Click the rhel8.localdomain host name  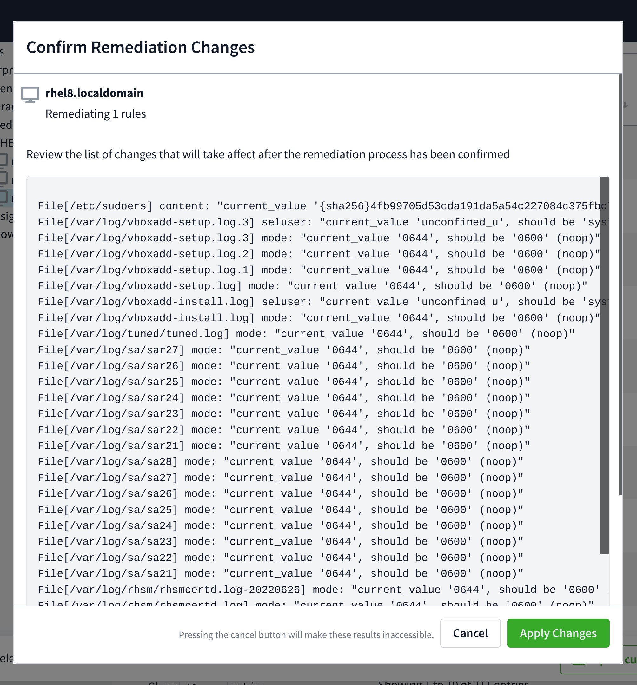[95, 93]
